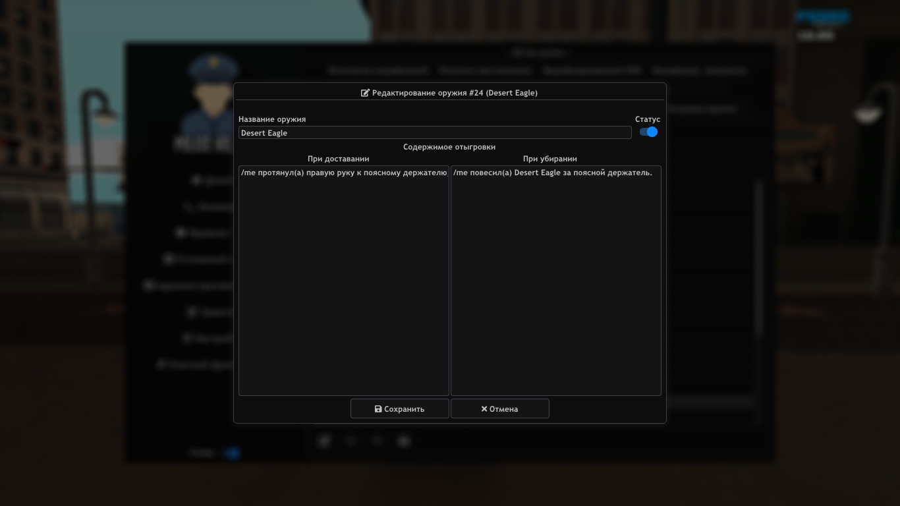900x506 pixels.
Task: Click the edit pencil icon in dialog title
Action: [x=365, y=93]
